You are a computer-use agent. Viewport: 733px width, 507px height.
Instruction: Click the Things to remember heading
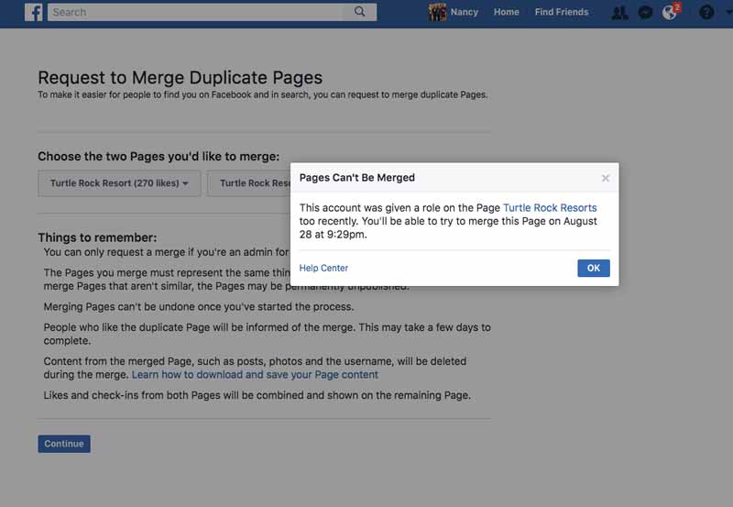click(97, 237)
